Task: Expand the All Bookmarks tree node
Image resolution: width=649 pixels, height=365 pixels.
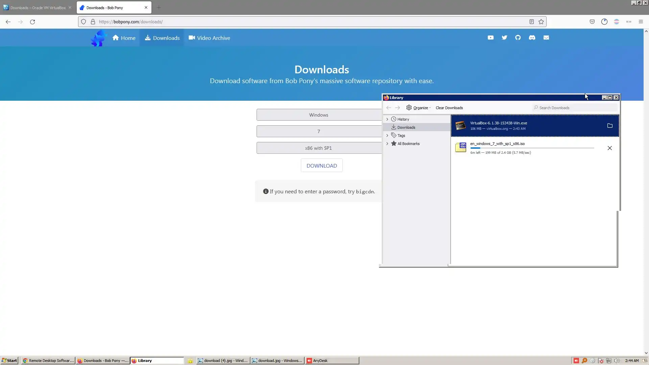Action: click(x=387, y=144)
